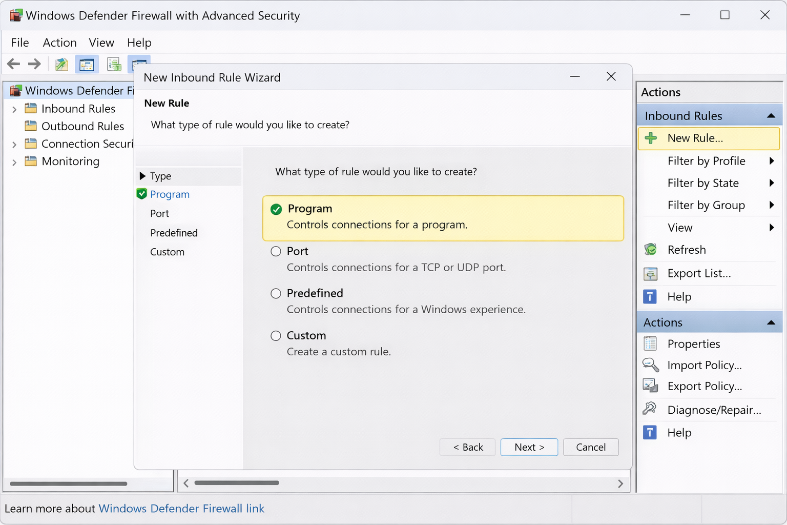This screenshot has width=787, height=525.
Task: Click the Import Policy magnifier icon
Action: pos(651,365)
